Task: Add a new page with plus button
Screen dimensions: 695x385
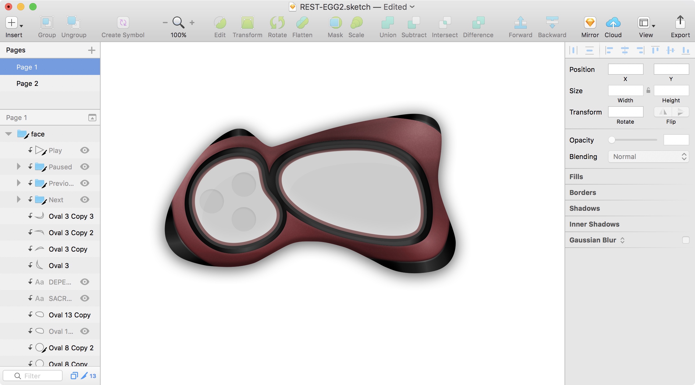Action: [91, 50]
